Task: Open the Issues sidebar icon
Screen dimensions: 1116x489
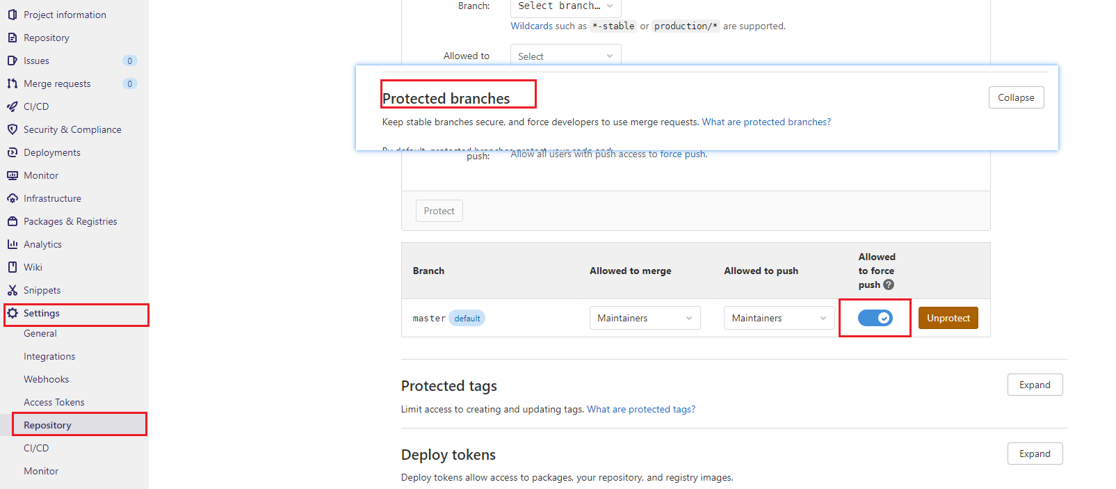Action: click(13, 61)
